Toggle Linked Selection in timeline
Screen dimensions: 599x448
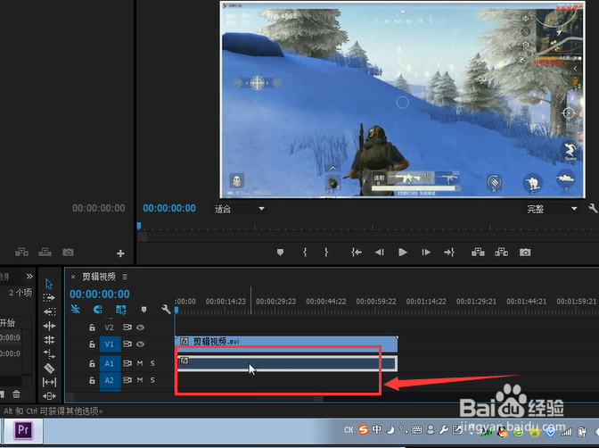click(120, 309)
